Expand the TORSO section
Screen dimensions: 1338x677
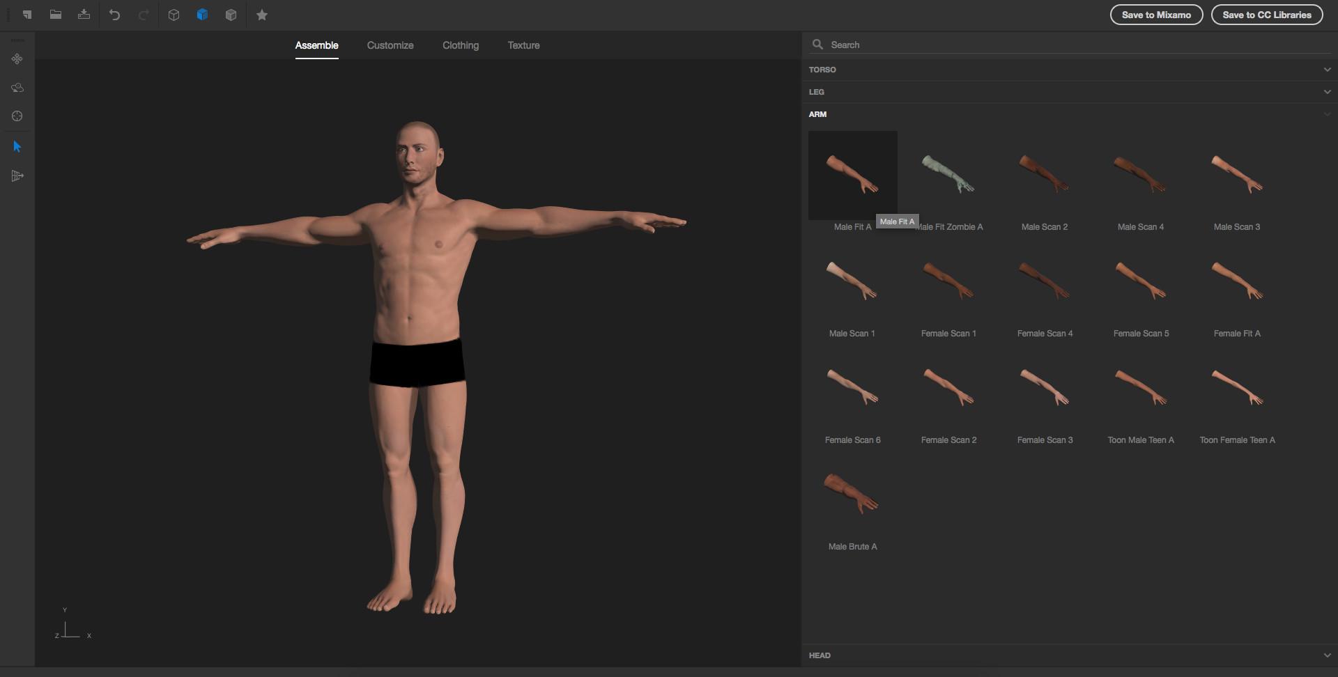[1070, 70]
